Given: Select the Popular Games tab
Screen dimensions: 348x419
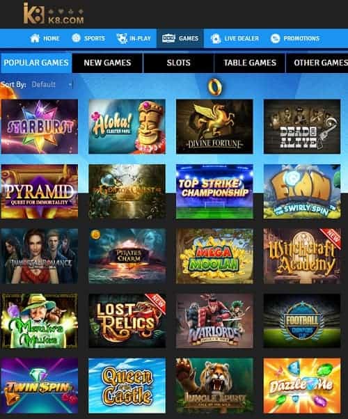Looking at the screenshot, I should (36, 63).
